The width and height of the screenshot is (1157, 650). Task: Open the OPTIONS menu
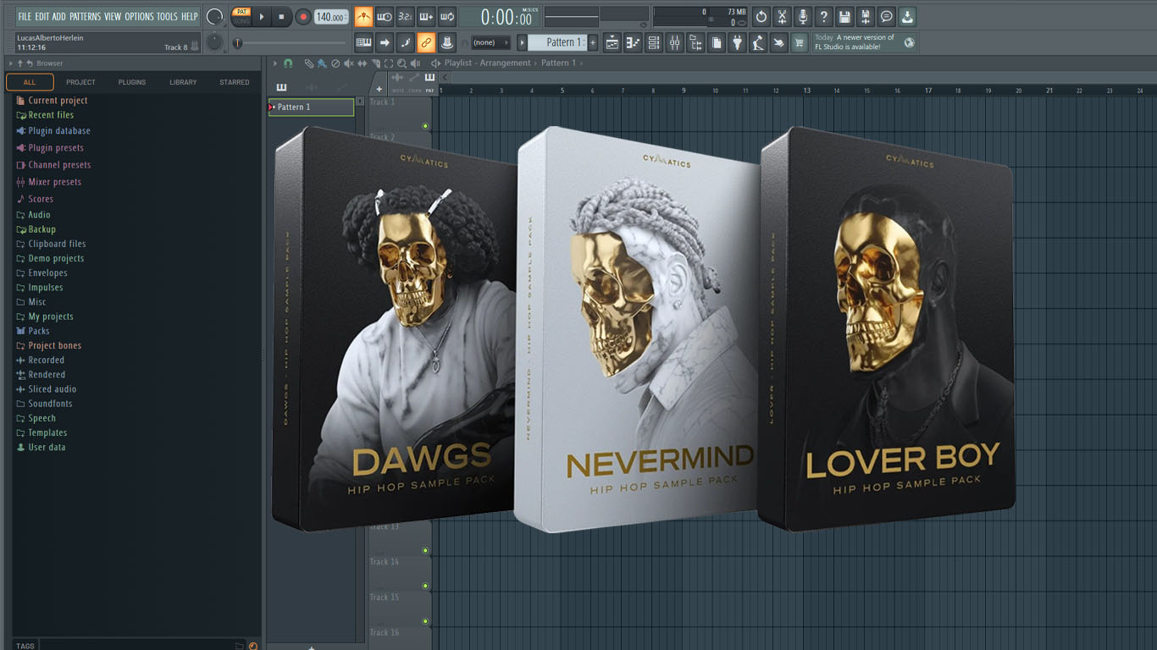(x=140, y=16)
